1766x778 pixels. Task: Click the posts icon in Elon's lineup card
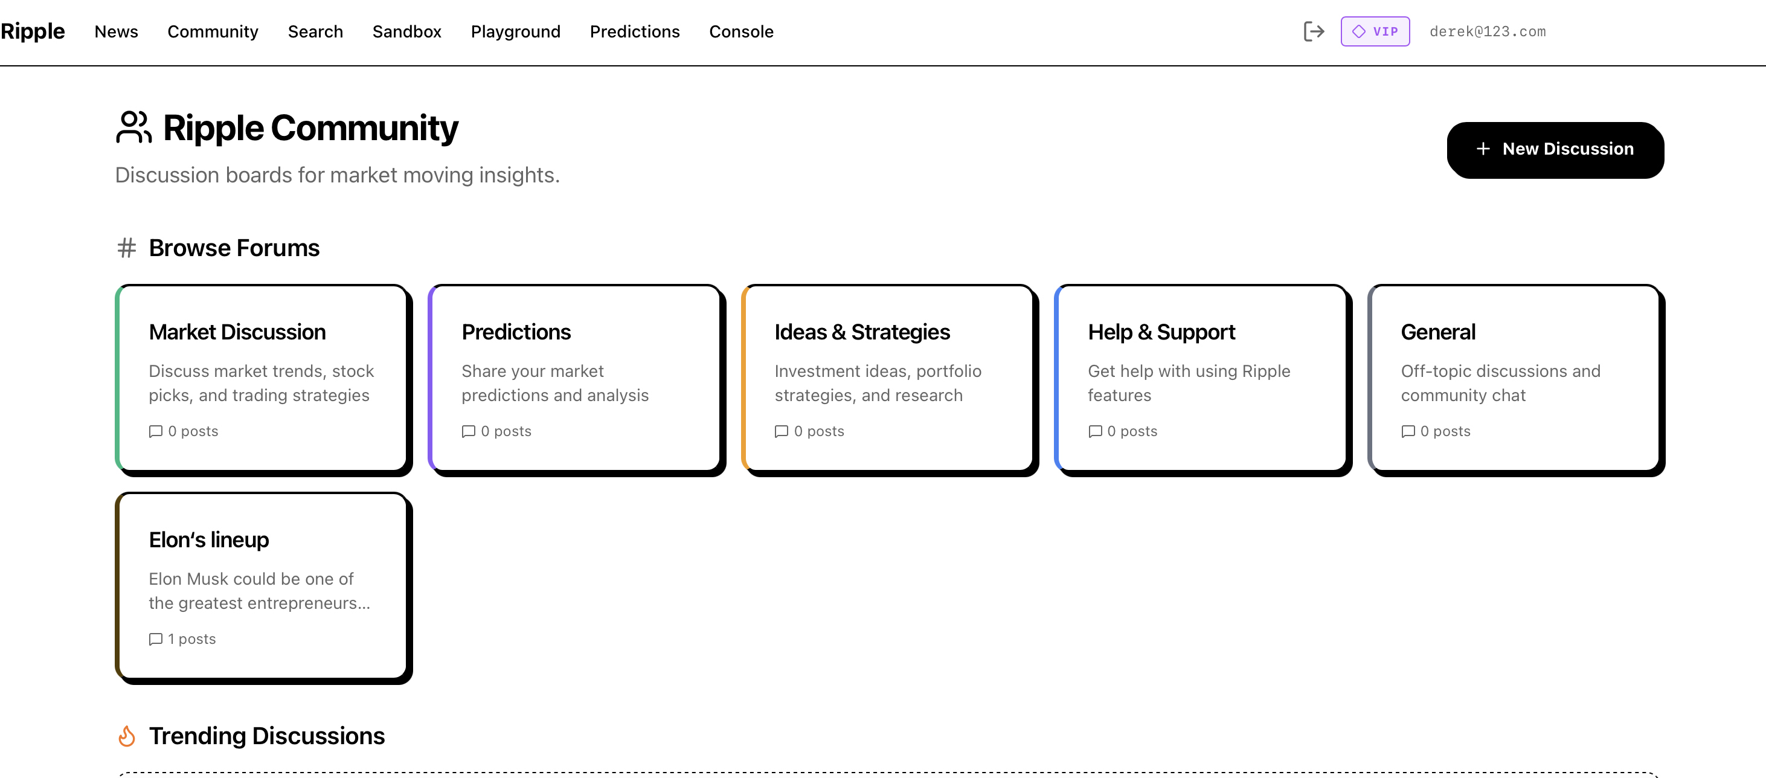(156, 639)
